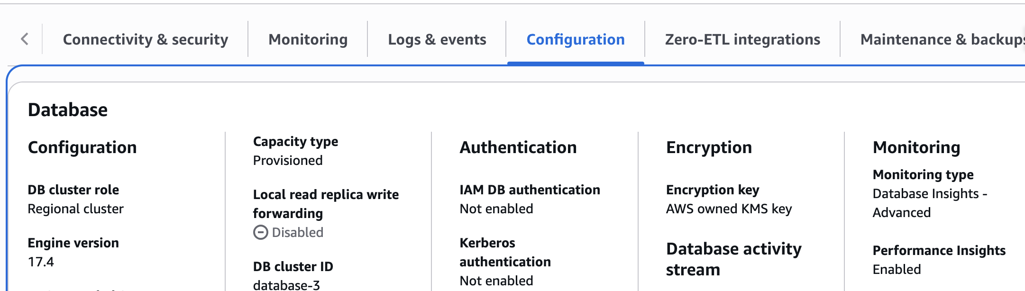Click the Local read replica write forwarding label
Viewport: 1025px width, 291px height.
pyautogui.click(x=325, y=204)
